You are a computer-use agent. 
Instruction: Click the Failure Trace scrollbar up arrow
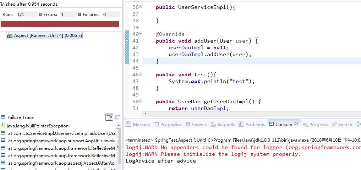118,125
